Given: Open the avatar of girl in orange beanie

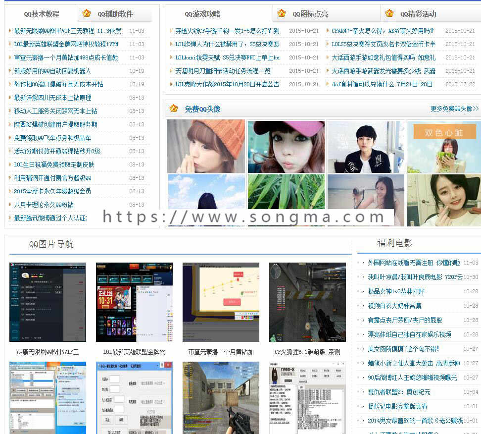Looking at the screenshot, I should click(x=206, y=146).
